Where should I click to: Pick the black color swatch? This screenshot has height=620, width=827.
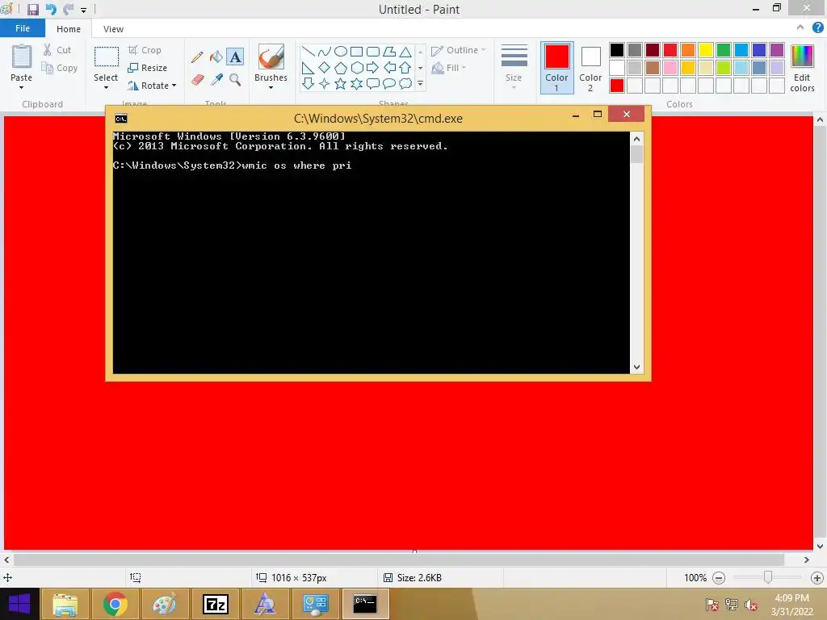[616, 49]
